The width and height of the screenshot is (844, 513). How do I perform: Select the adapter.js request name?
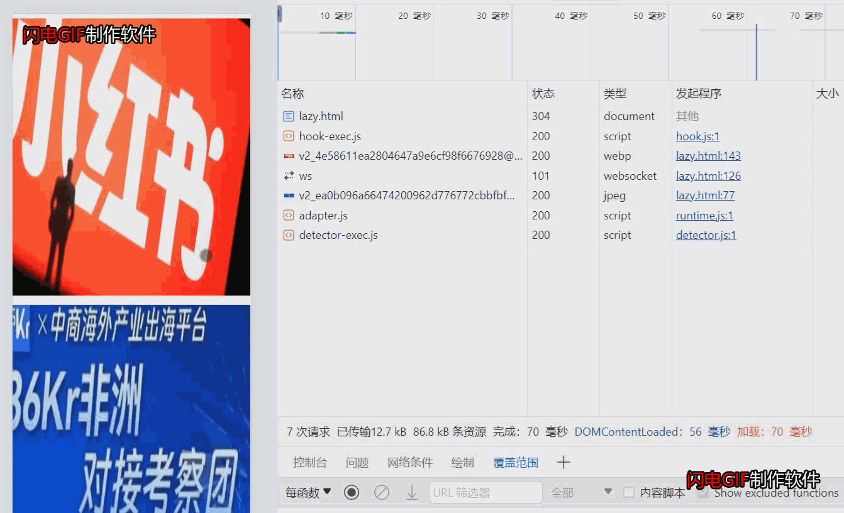pyautogui.click(x=323, y=216)
